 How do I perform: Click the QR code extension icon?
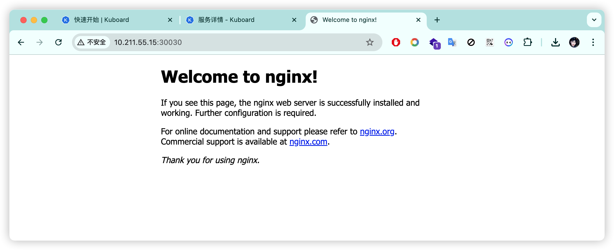coord(490,42)
